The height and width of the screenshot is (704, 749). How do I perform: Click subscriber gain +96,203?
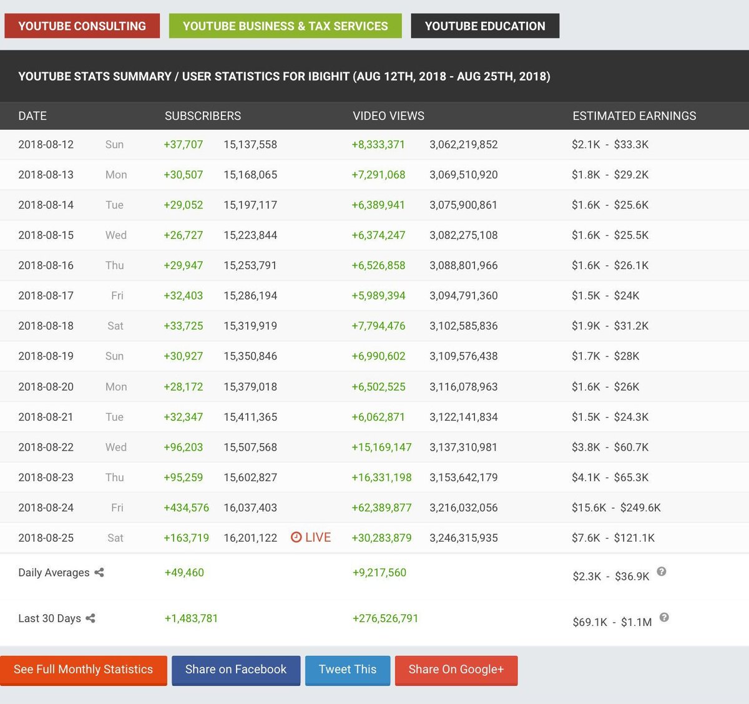point(183,447)
